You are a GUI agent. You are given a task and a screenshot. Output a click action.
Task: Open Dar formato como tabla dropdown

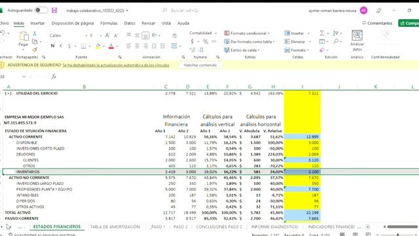pos(249,42)
